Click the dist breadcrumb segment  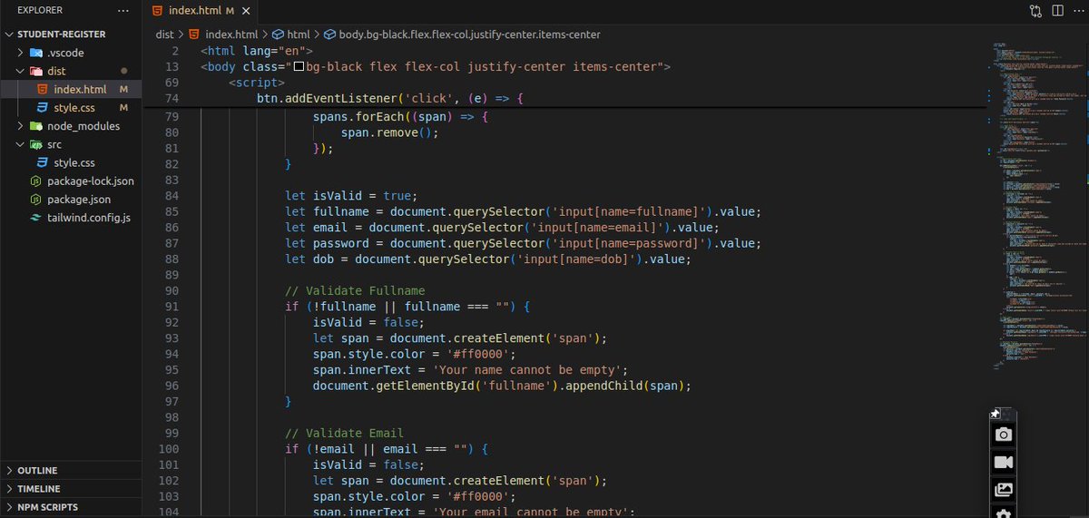(164, 34)
